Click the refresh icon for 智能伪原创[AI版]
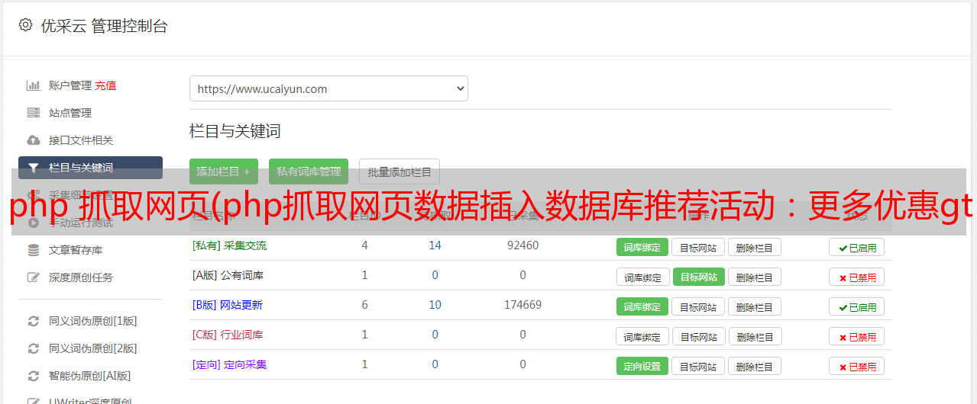977x404 pixels. pos(34,376)
